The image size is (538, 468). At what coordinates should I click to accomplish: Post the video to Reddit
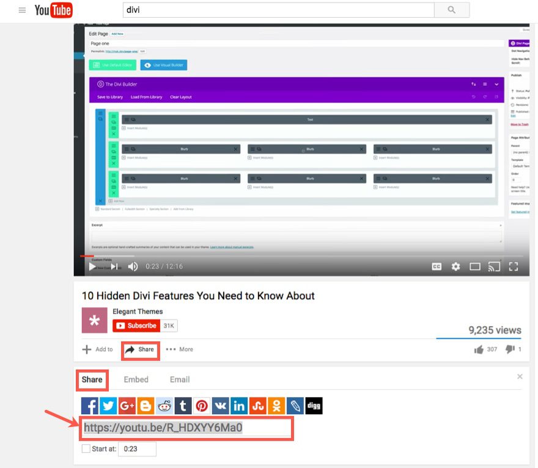click(164, 405)
